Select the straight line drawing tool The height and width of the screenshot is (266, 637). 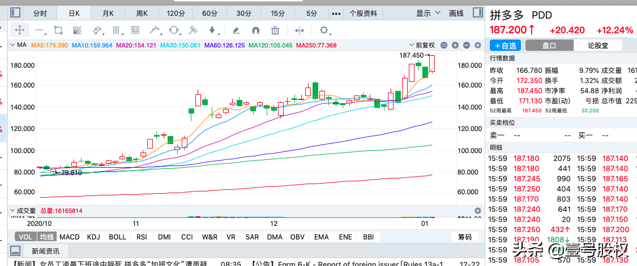[40, 30]
